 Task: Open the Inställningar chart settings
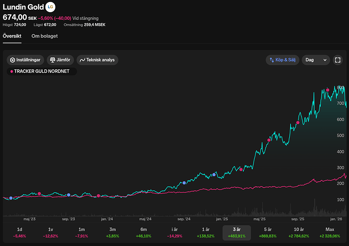(25, 60)
